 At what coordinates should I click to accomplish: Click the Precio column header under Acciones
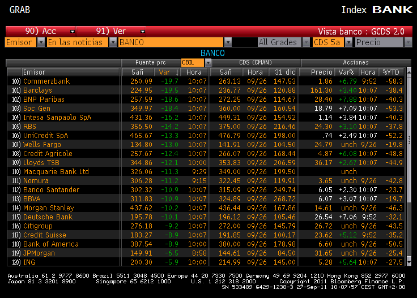[x=317, y=72]
